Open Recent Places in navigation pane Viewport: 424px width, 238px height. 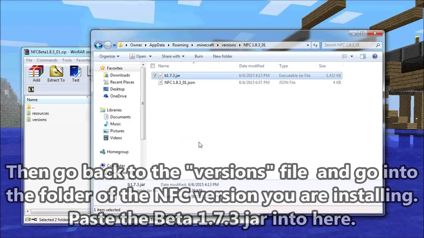tap(122, 82)
